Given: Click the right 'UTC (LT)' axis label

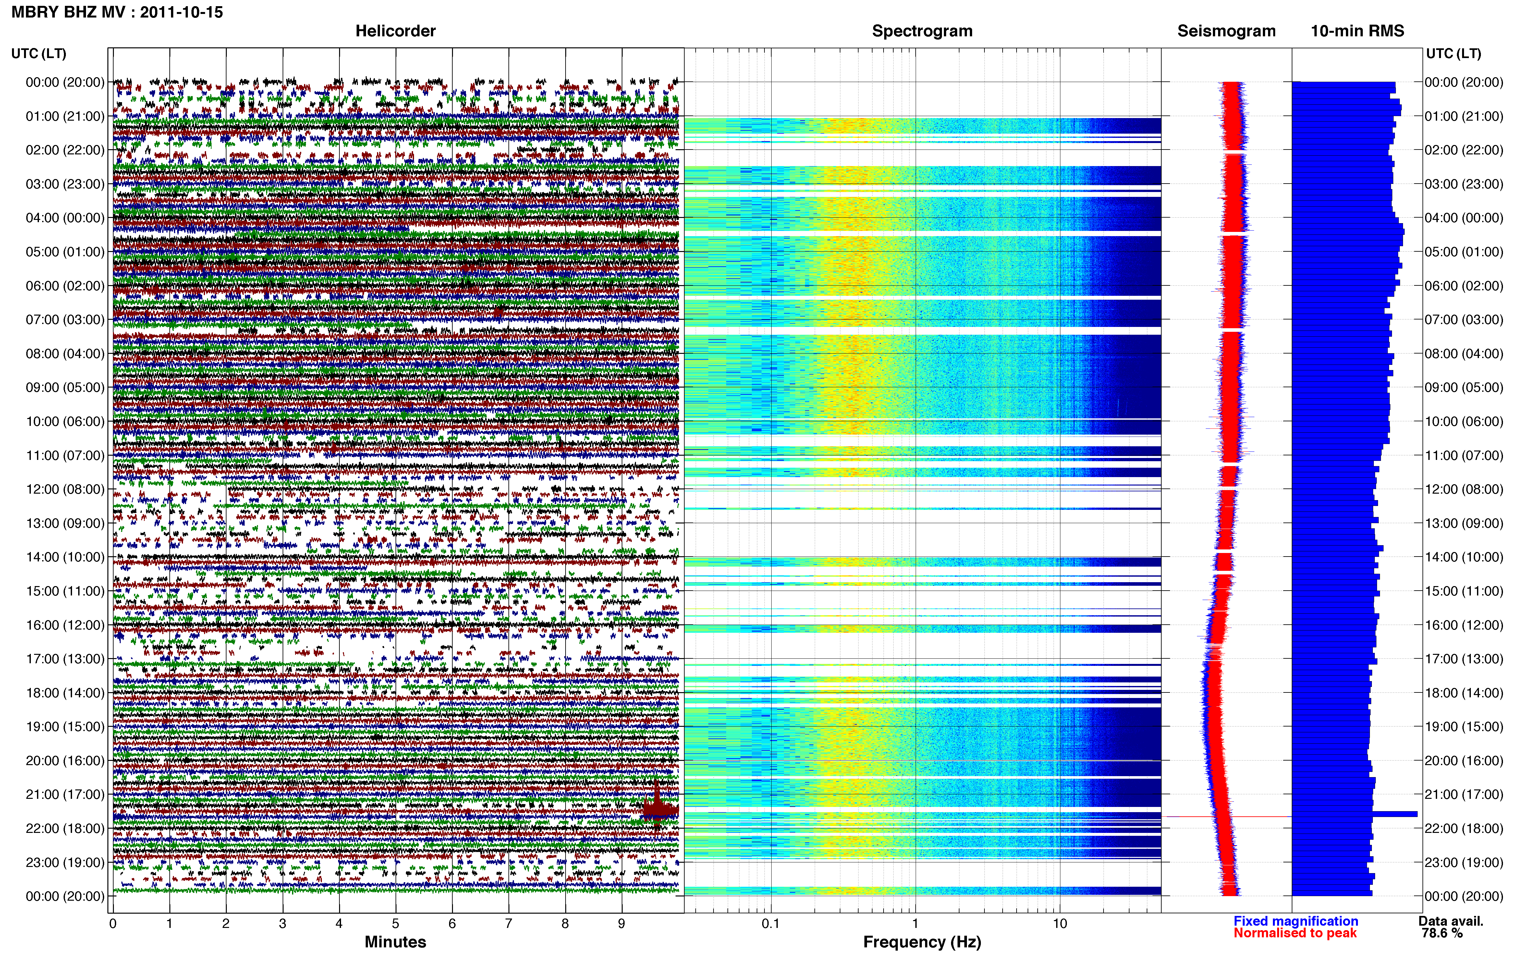Looking at the screenshot, I should pos(1453,54).
